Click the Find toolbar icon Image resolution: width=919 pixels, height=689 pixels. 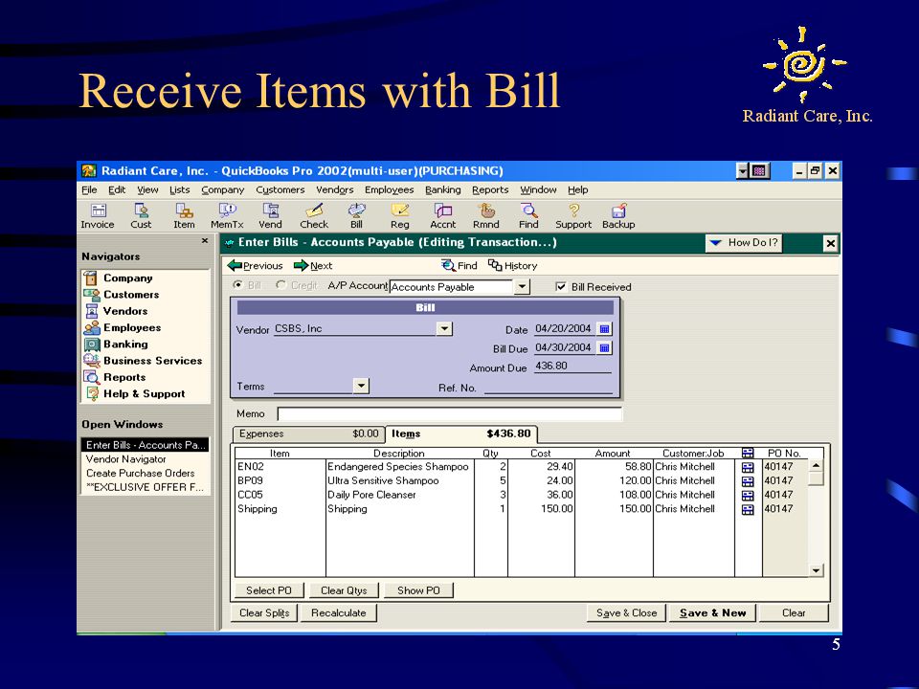point(528,216)
